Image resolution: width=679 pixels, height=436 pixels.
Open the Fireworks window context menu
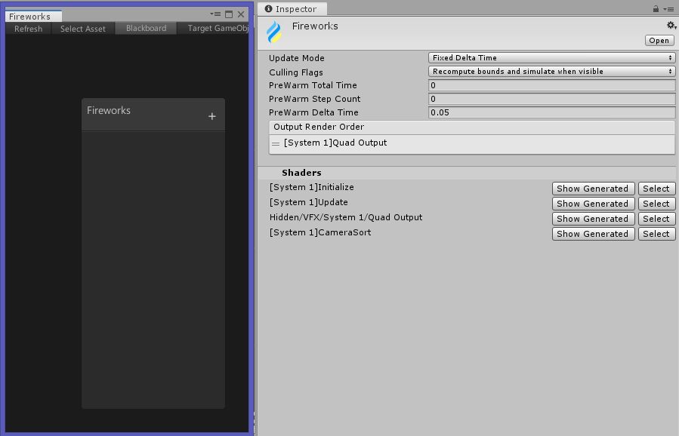216,14
